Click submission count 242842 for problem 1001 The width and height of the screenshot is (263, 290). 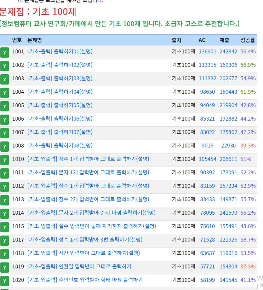[228, 51]
